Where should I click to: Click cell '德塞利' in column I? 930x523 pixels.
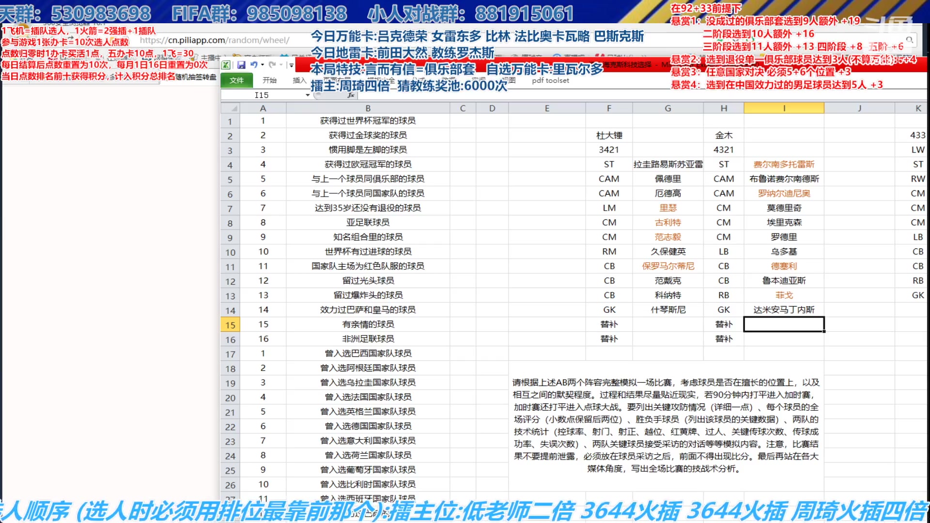coord(784,266)
